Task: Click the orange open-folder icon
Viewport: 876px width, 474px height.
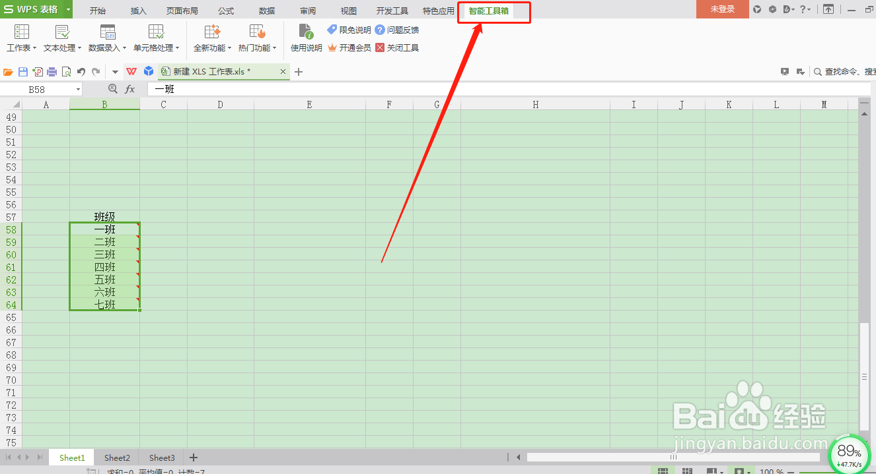Action: pyautogui.click(x=9, y=72)
